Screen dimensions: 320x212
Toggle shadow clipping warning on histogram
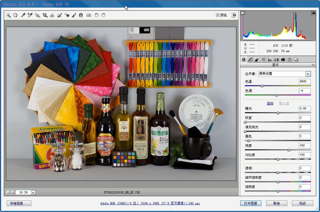(x=242, y=13)
